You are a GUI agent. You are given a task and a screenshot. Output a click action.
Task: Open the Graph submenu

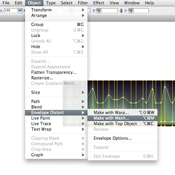tap(56, 155)
